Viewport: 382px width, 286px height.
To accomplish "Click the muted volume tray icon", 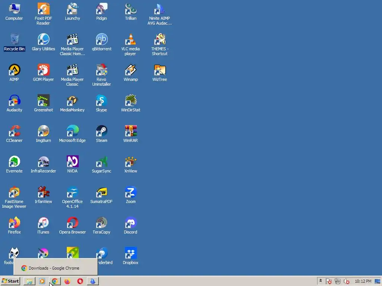I will (x=346, y=282).
